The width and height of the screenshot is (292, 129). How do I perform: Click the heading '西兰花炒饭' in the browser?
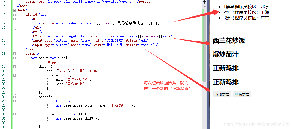229,41
